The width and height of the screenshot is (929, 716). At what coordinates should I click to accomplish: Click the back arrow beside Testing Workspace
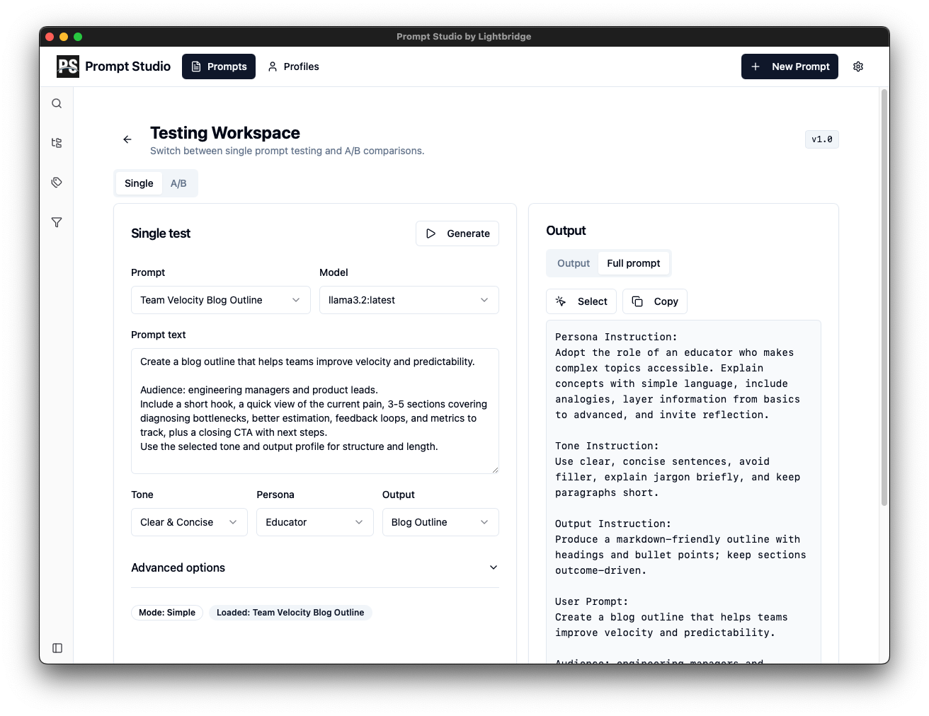point(127,139)
